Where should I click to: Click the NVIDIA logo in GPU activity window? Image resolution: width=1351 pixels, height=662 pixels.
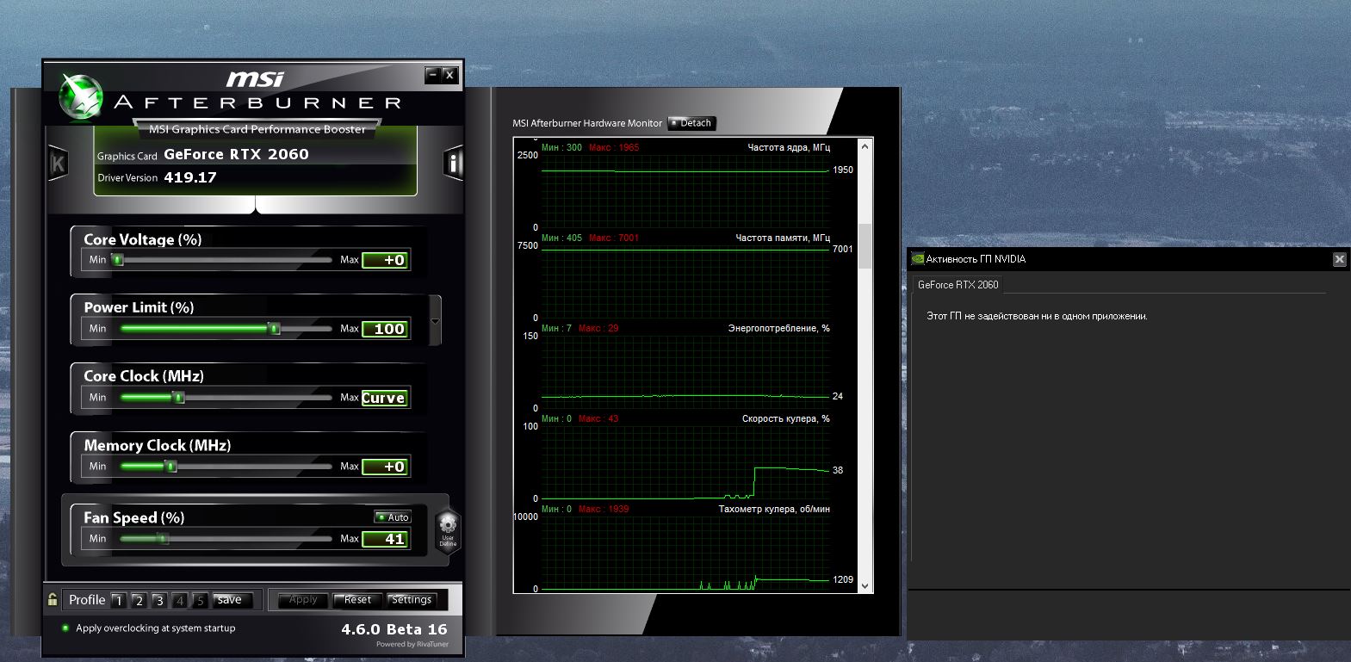[918, 258]
